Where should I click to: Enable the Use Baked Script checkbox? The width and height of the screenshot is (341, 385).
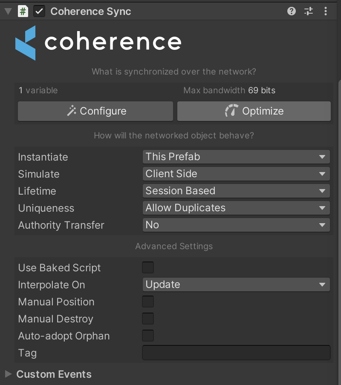(x=148, y=267)
